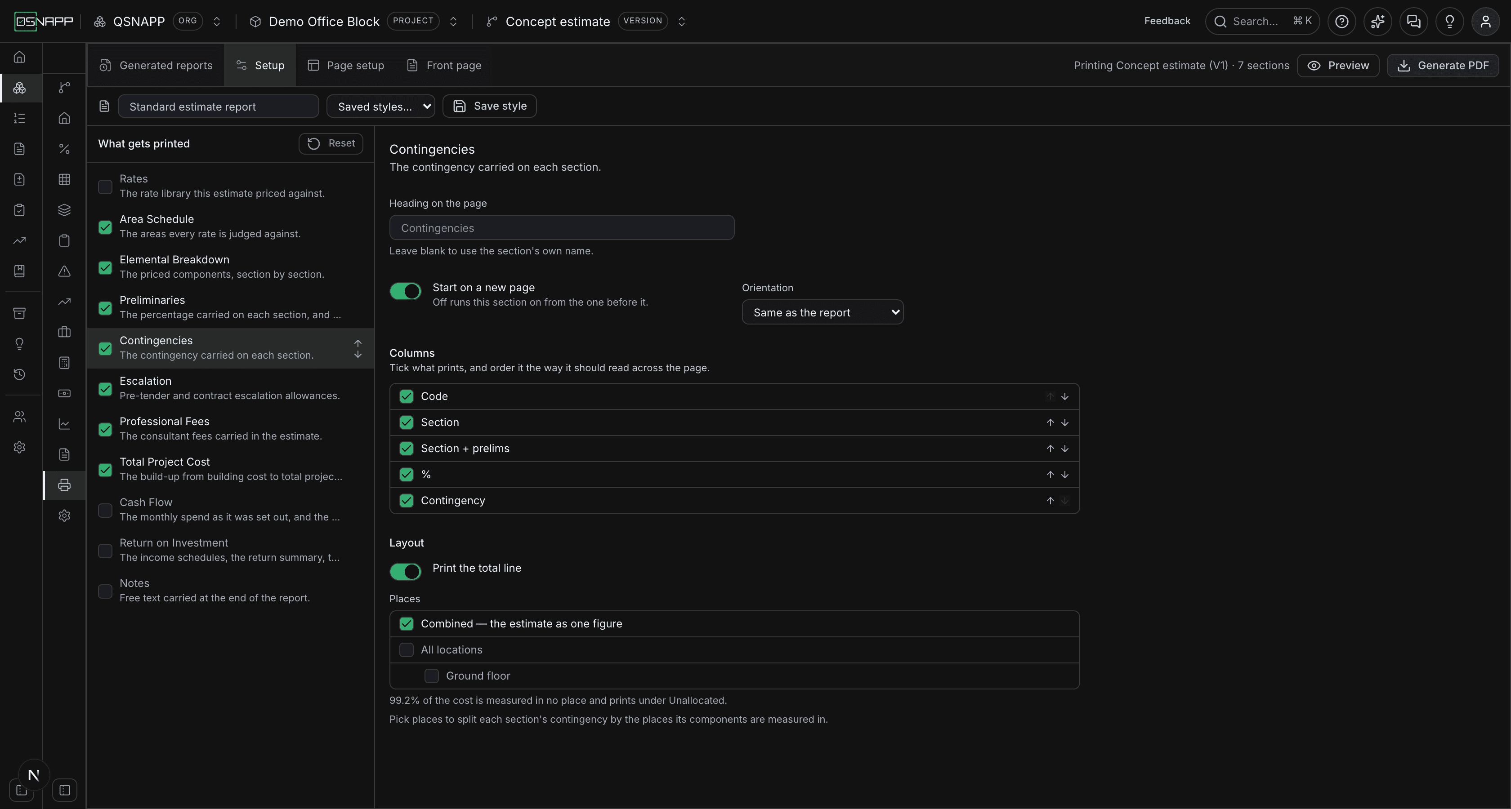Click the Heading on the page input
Viewport: 1511px width, 809px height.
[x=562, y=228]
